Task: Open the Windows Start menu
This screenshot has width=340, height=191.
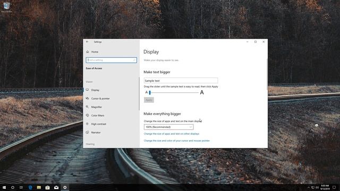Action: [4, 187]
